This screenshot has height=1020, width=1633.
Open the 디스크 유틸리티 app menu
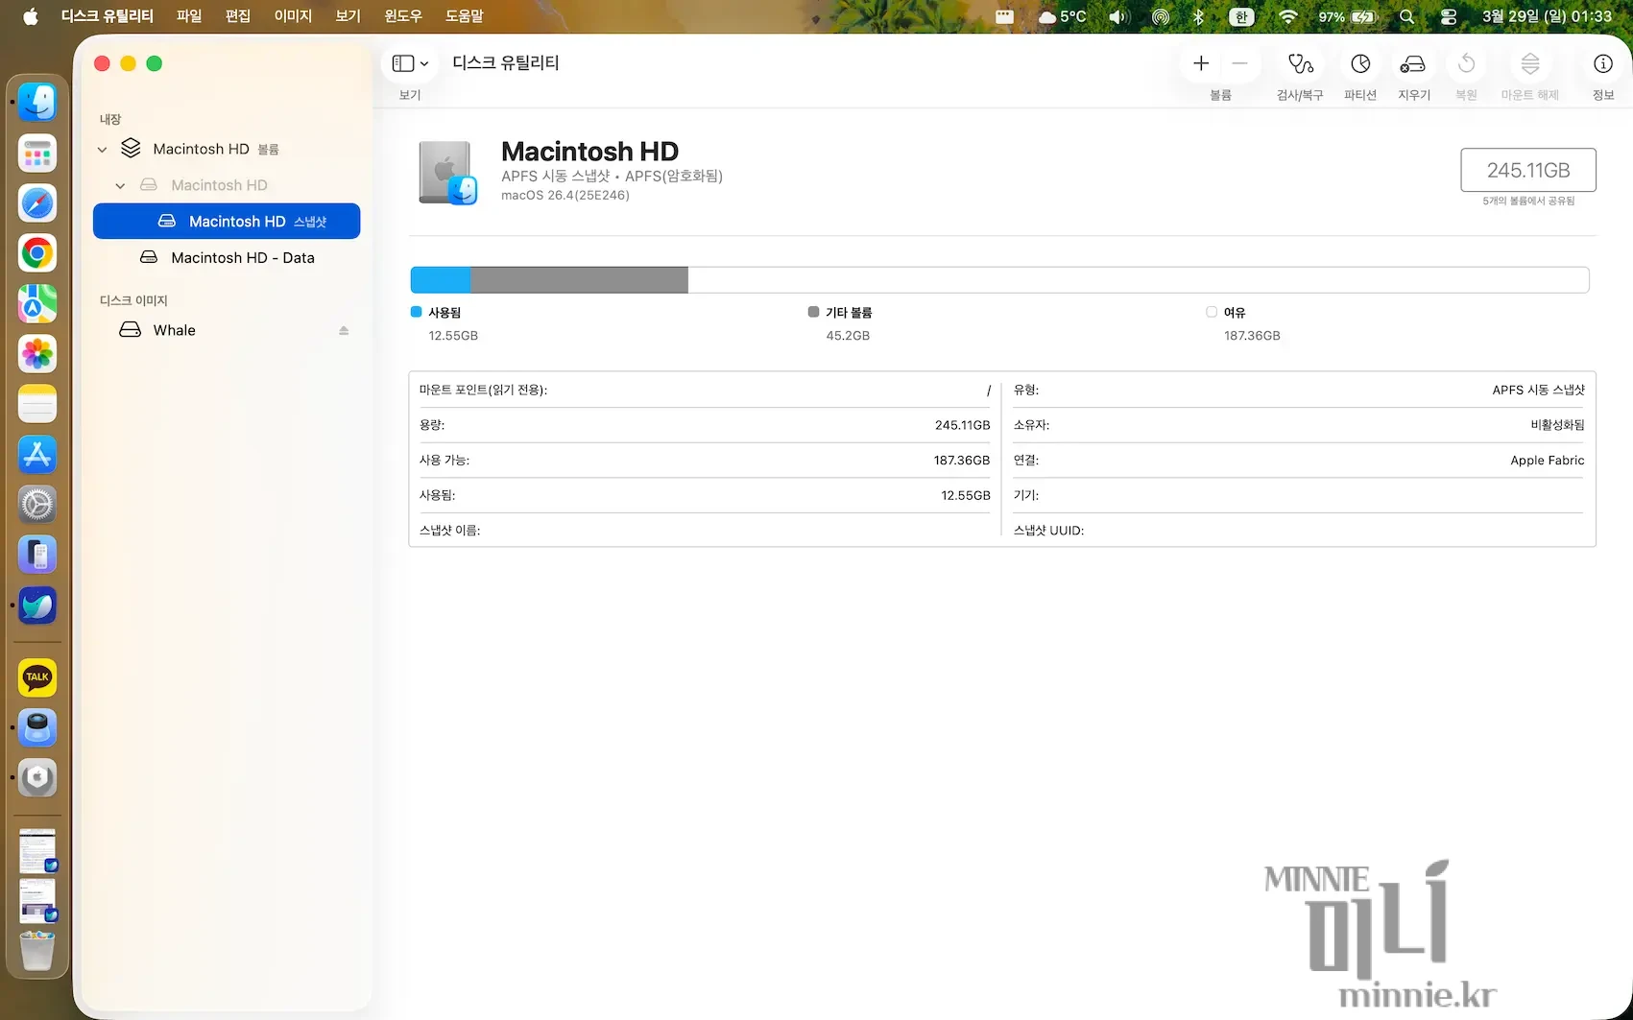[x=108, y=16]
